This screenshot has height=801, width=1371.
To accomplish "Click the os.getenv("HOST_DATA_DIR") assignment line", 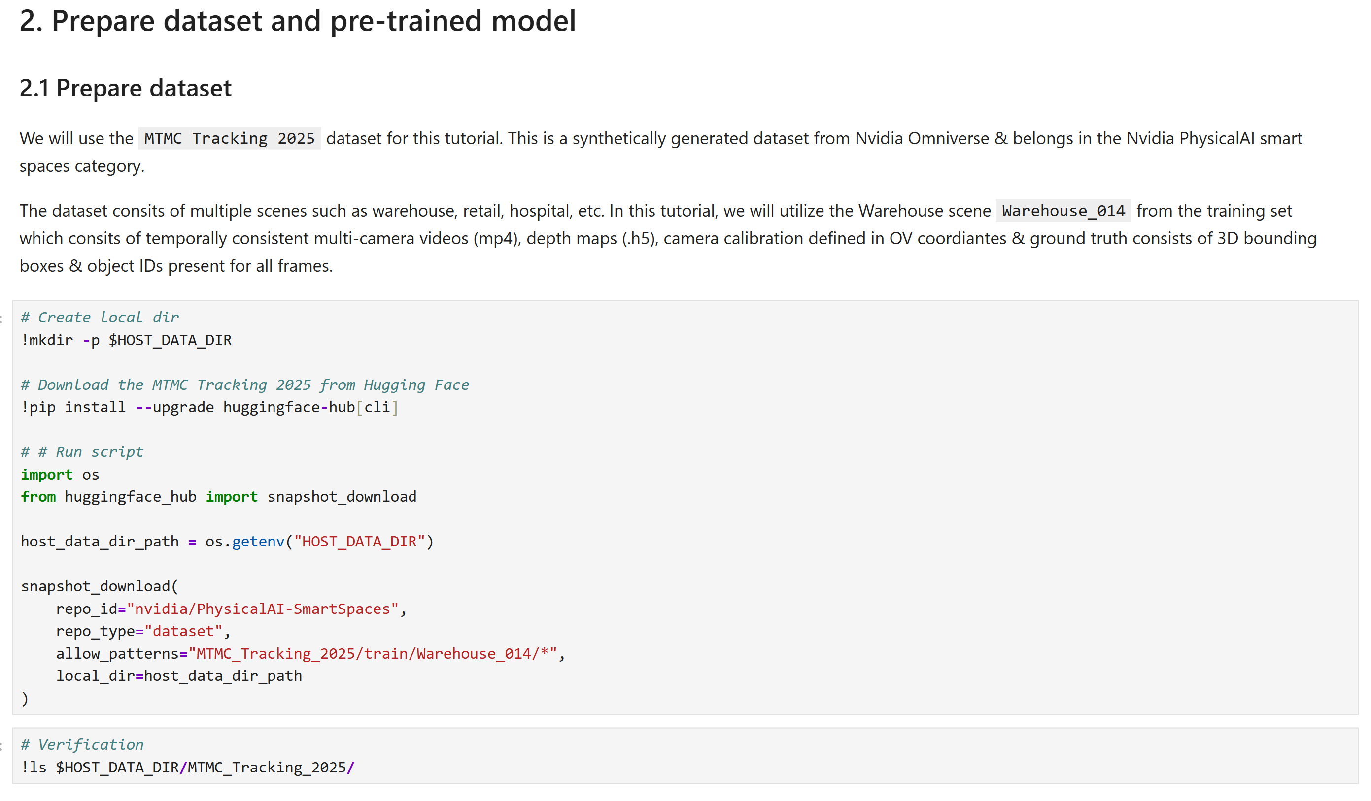I will click(x=227, y=541).
